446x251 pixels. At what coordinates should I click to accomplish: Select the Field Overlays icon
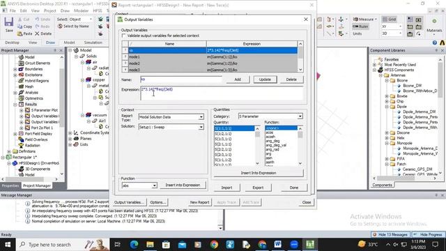pyautogui.click(x=21, y=139)
